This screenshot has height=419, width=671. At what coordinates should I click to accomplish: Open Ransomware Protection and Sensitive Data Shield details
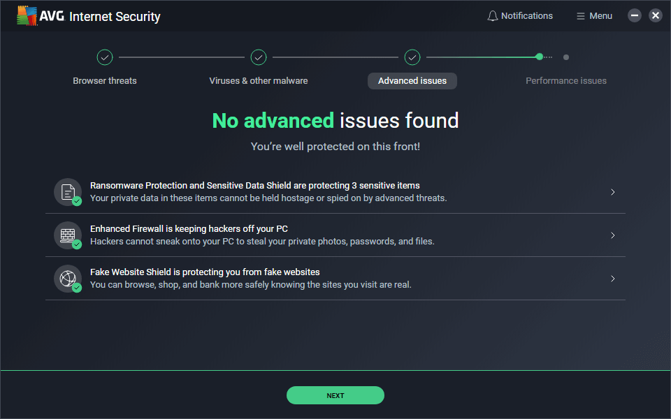[255, 186]
